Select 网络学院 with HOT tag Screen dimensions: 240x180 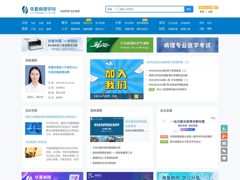click(88, 23)
